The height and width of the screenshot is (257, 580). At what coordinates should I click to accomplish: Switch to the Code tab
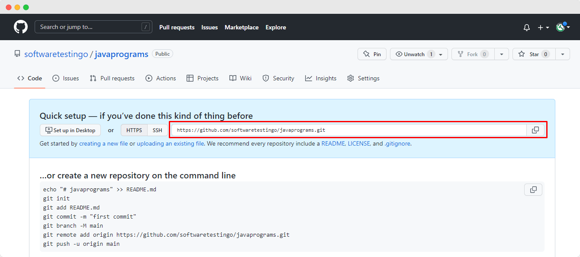click(x=29, y=78)
